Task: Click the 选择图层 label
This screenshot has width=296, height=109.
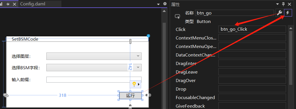Action: click(21, 56)
